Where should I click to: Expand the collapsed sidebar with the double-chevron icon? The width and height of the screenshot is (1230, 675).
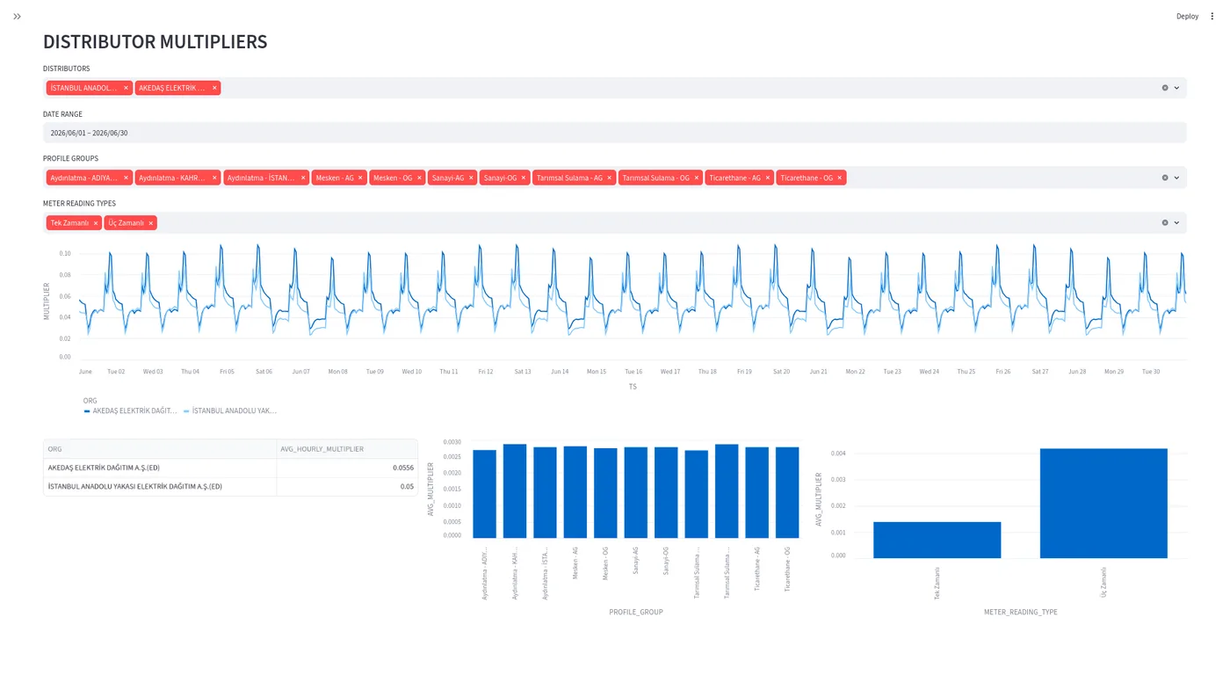pyautogui.click(x=17, y=16)
